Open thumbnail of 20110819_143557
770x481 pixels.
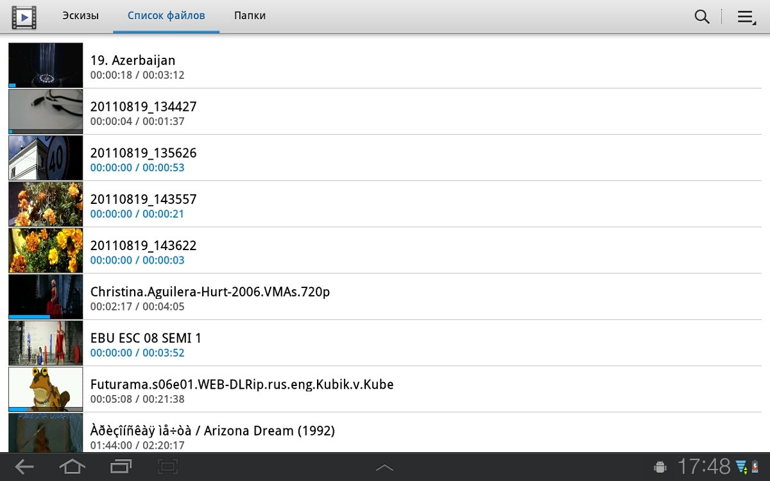click(x=46, y=204)
